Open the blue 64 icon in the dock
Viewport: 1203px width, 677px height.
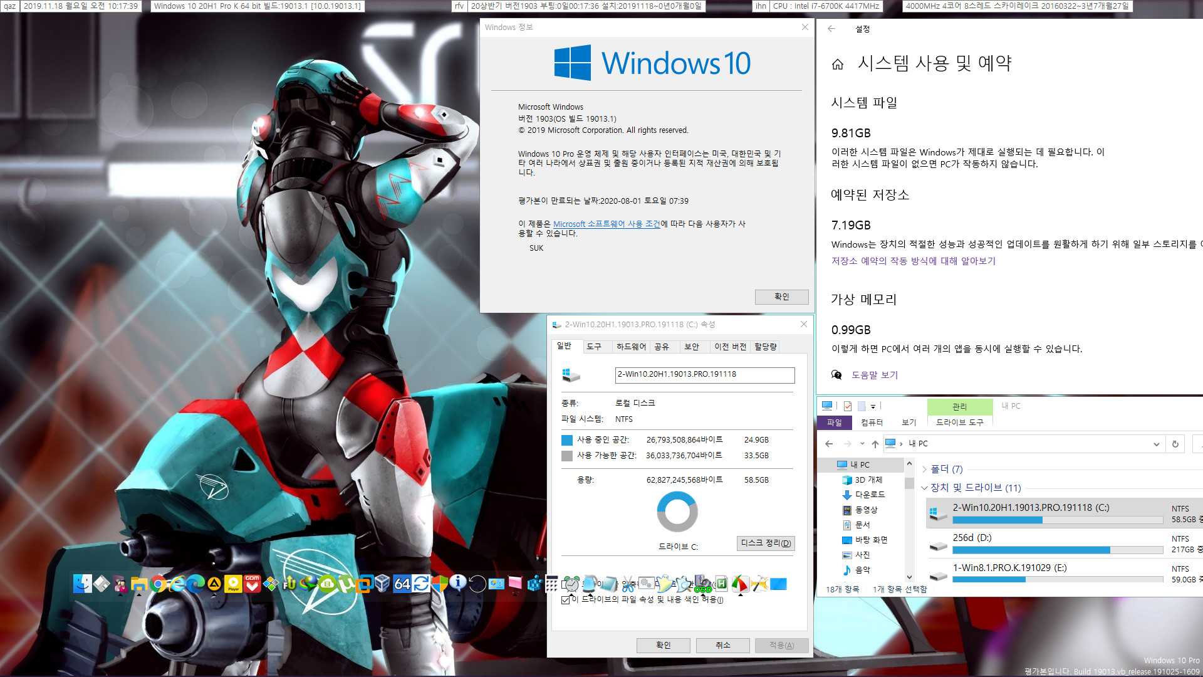402,584
